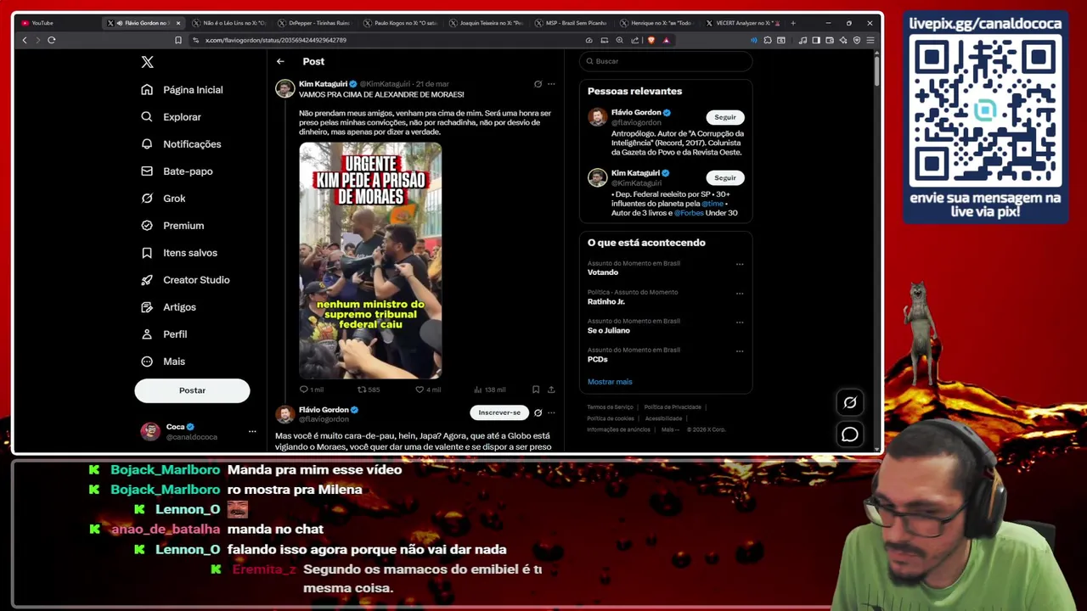
Task: Click the Inscrever-se button
Action: click(x=499, y=412)
